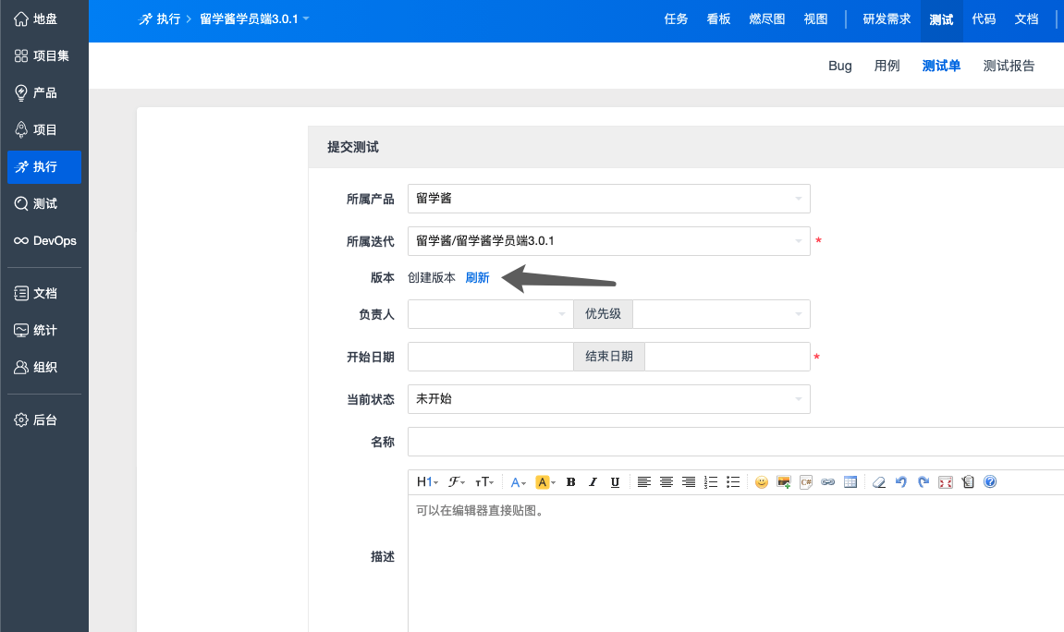This screenshot has height=632, width=1064.
Task: Toggle bold formatting in editor
Action: [570, 482]
